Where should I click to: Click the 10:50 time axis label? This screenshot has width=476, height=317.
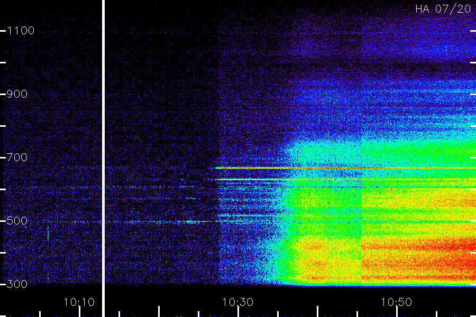396,302
